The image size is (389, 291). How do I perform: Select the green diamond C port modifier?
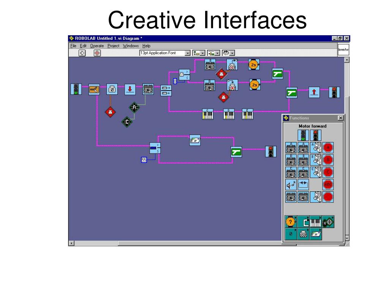point(127,122)
